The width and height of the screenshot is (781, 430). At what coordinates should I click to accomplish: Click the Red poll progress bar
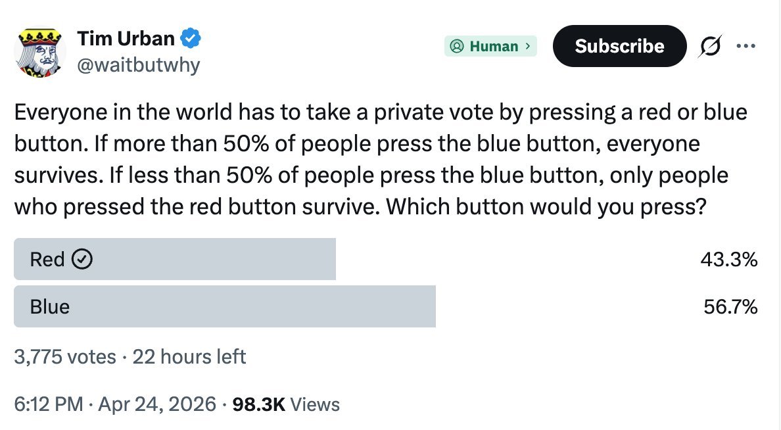click(x=175, y=259)
